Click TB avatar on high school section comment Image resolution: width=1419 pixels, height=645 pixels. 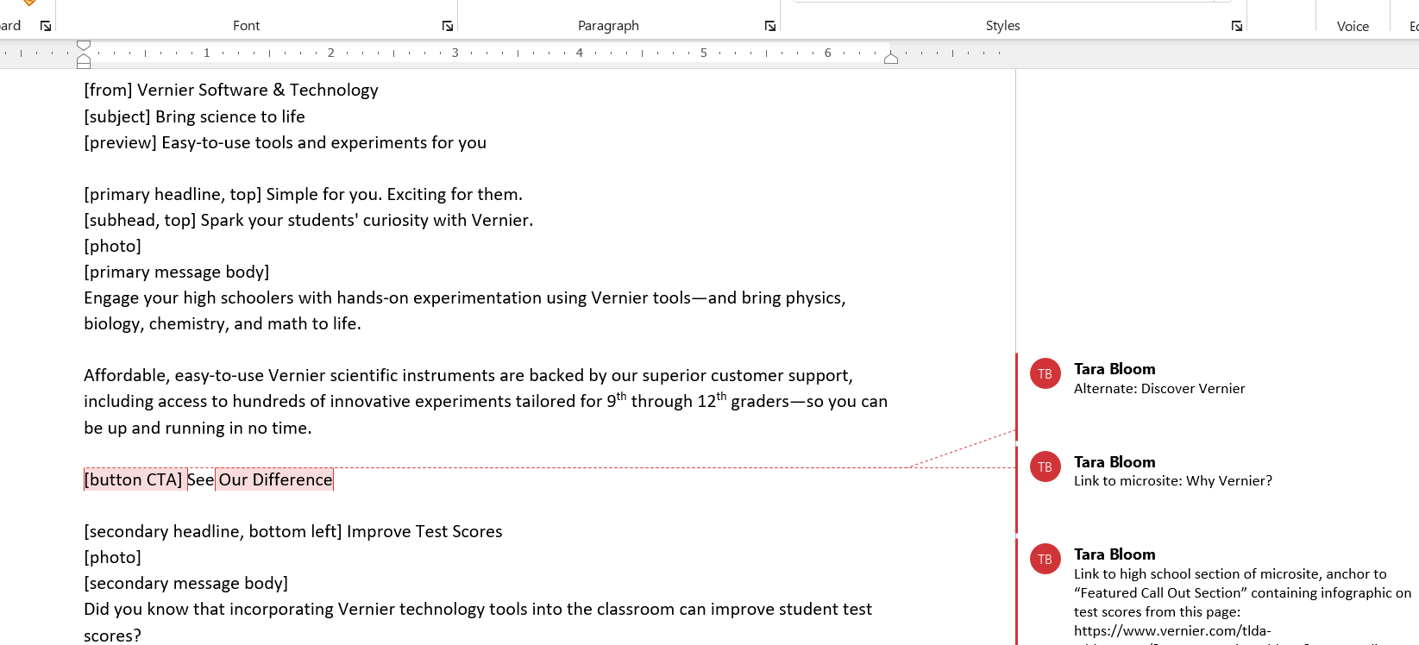1045,559
